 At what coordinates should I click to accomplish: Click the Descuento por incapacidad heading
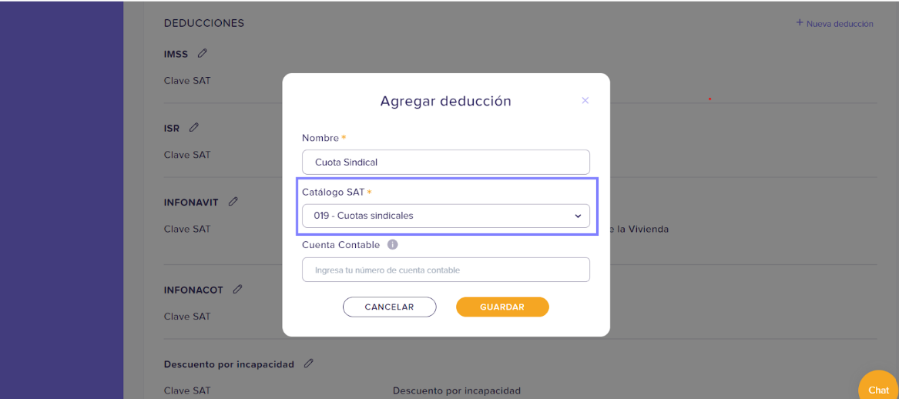[x=229, y=364]
